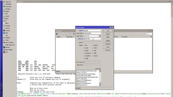Click the Disable button
The height and width of the screenshot is (97, 173).
(108, 41)
